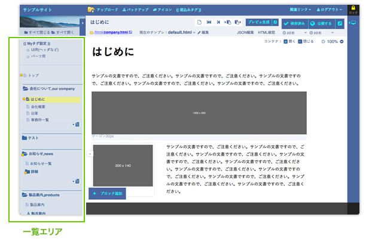This screenshot has height=242, width=369.
Task: Click the external link icon beside 公開する
Action: (340, 23)
